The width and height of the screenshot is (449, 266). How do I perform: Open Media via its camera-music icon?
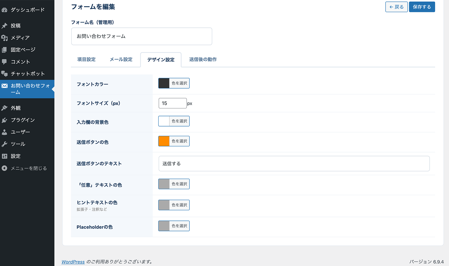click(x=5, y=38)
